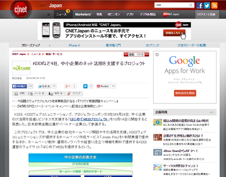Click 組込み開発 feature thumbnail
The height and width of the screenshot is (177, 226).
[157, 122]
